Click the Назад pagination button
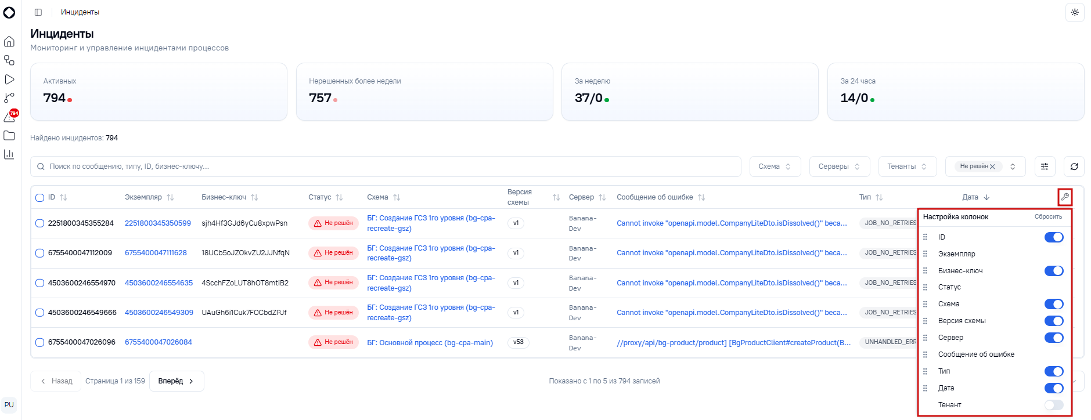The image size is (1091, 420). tap(56, 381)
